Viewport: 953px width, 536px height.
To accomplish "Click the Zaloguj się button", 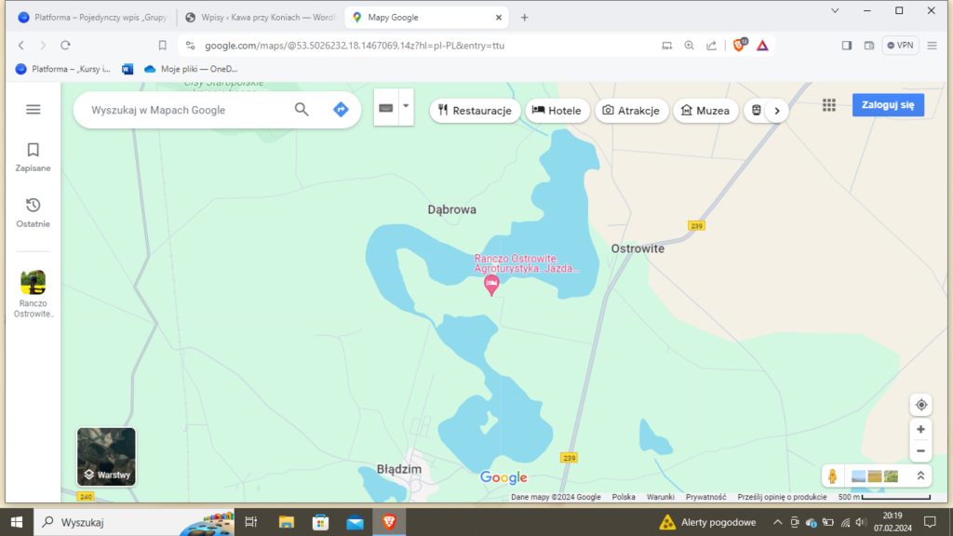I will point(888,105).
